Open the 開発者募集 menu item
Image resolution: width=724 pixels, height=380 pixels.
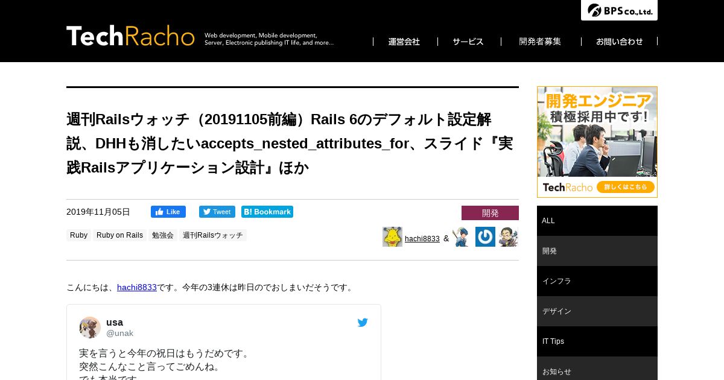pos(540,42)
